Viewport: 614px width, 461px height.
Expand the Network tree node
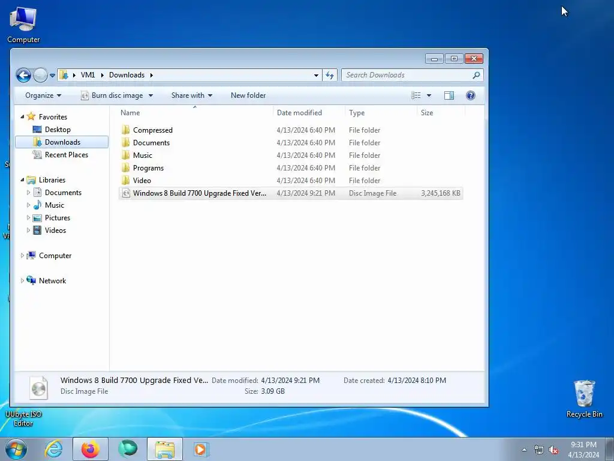pos(22,281)
